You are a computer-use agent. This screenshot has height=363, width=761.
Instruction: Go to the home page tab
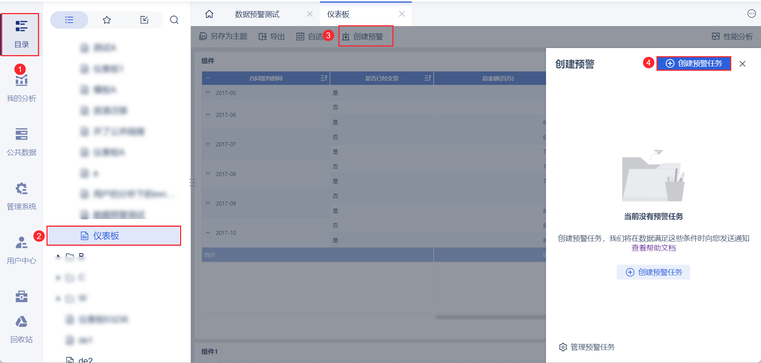coord(209,14)
